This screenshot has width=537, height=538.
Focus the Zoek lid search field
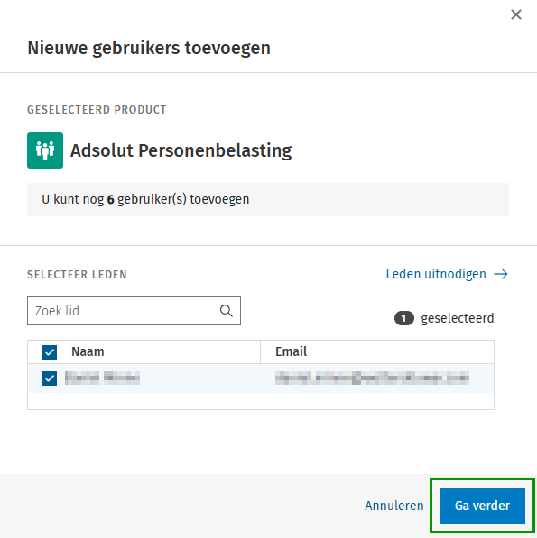click(x=134, y=311)
